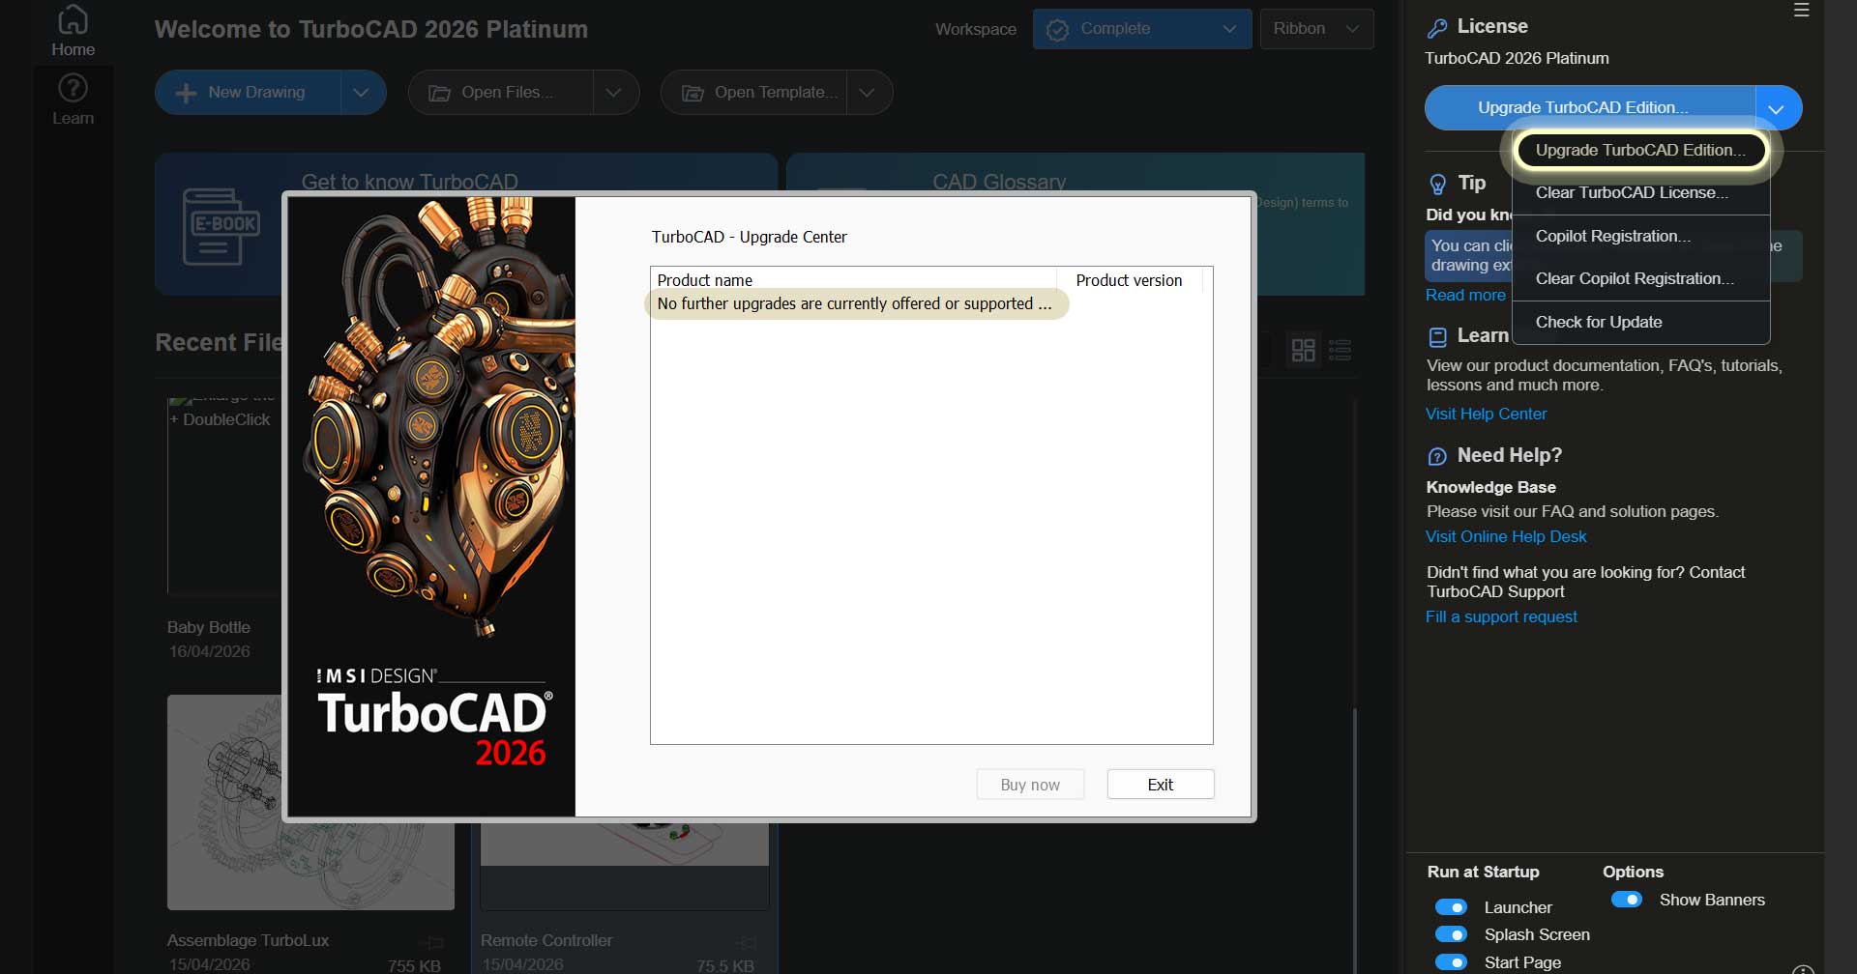Click the License key icon
The width and height of the screenshot is (1857, 974).
(x=1437, y=28)
